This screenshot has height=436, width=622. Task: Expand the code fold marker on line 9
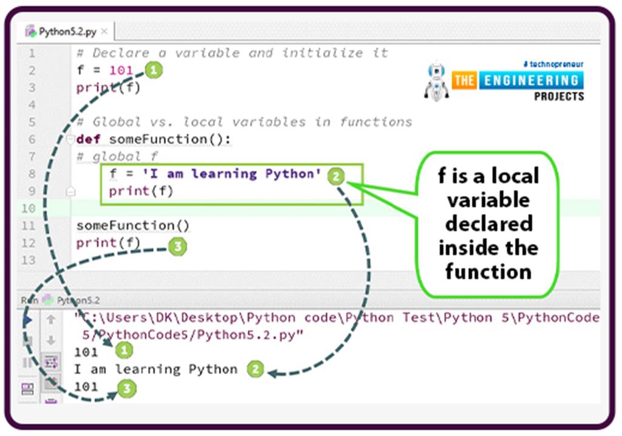69,191
